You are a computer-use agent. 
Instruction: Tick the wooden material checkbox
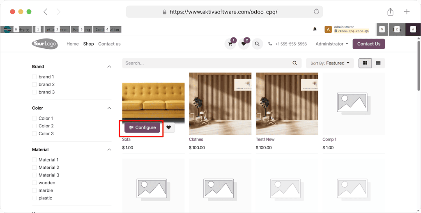coord(35,183)
